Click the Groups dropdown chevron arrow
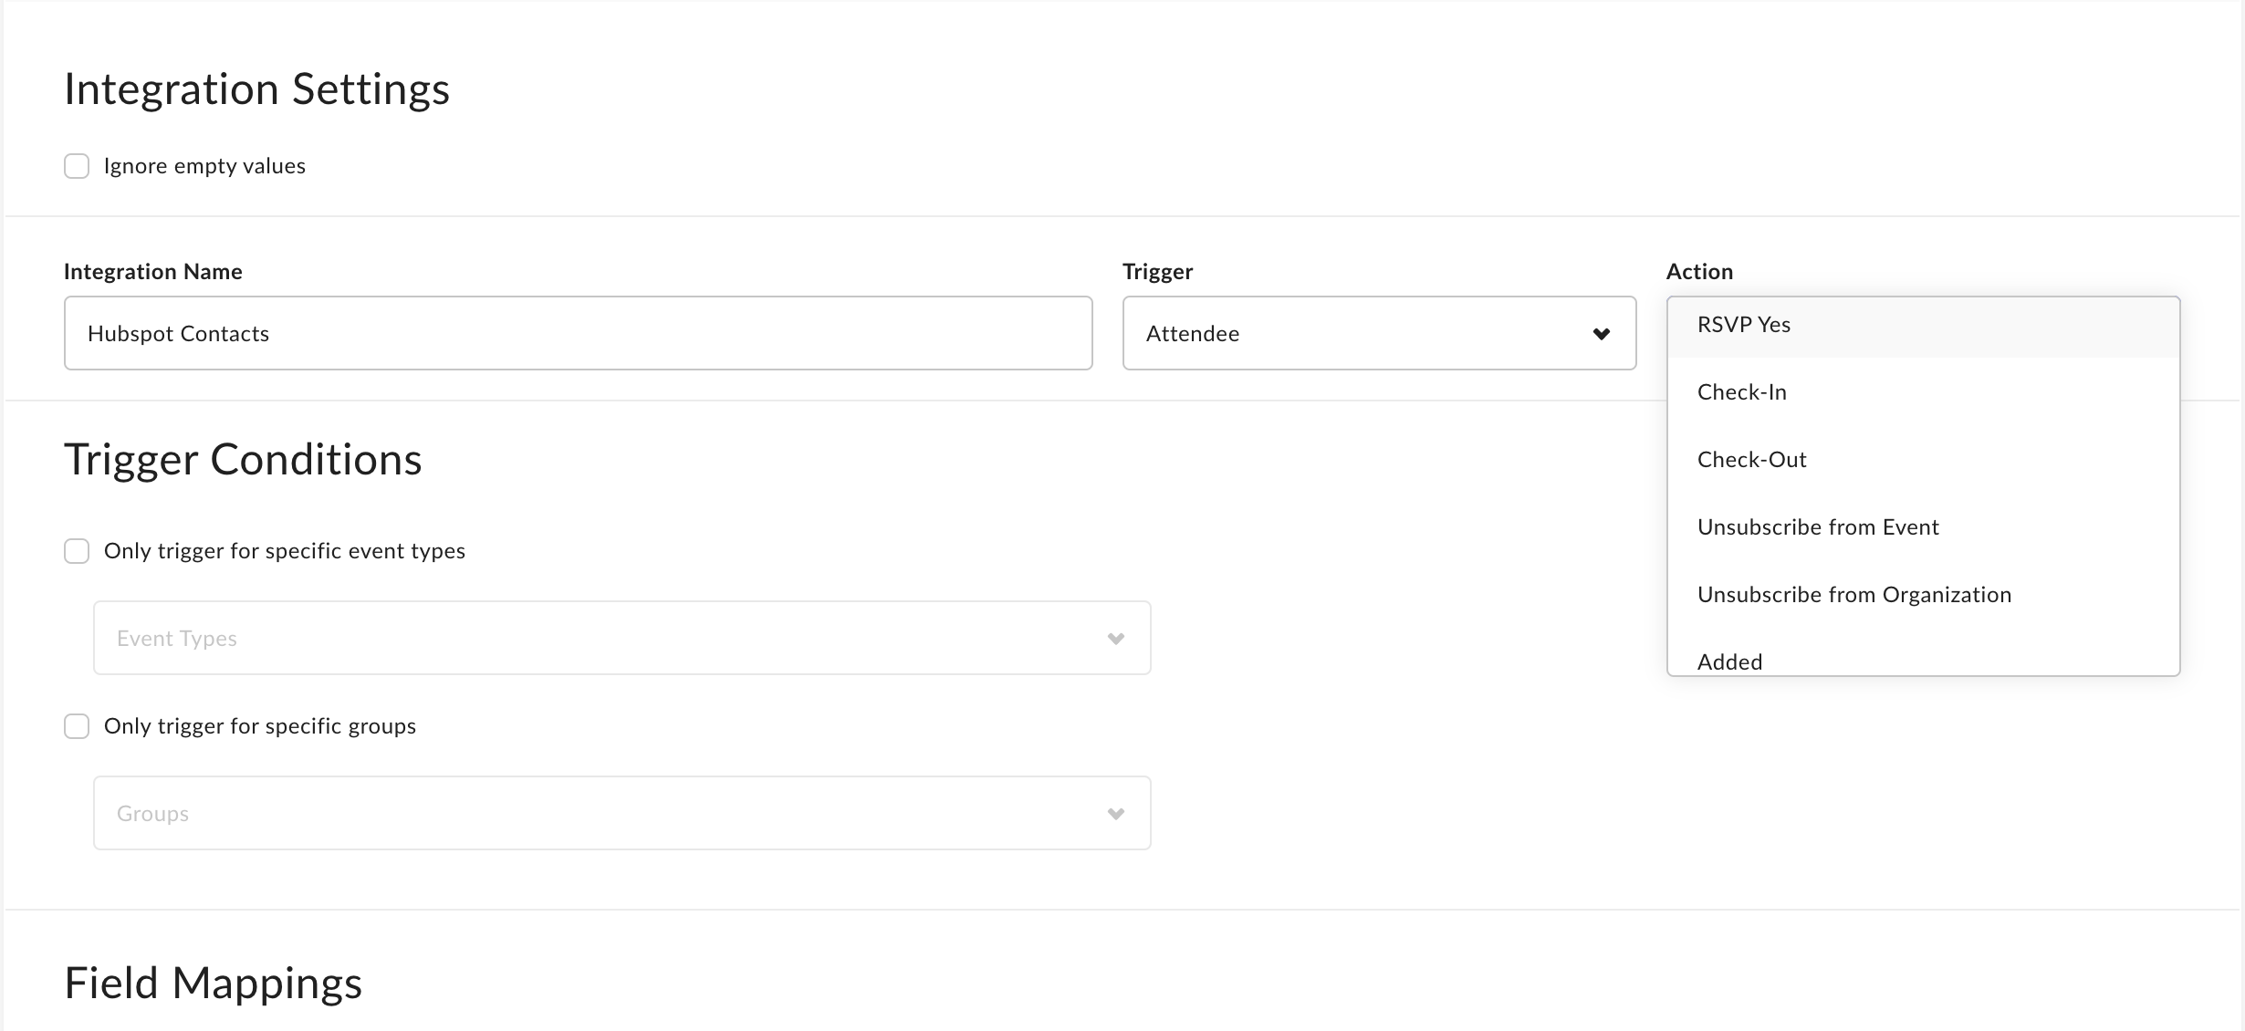The width and height of the screenshot is (2245, 1031). click(1115, 814)
